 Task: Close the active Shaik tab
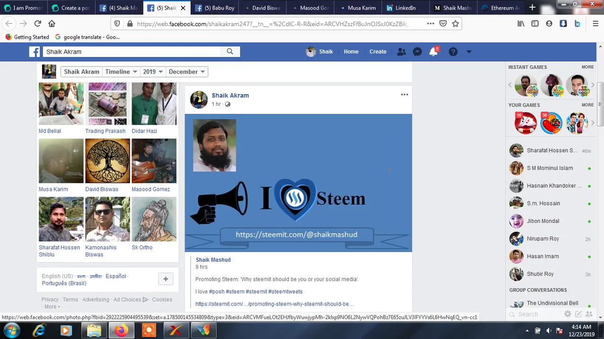tap(183, 8)
